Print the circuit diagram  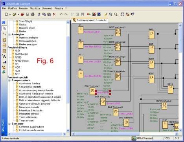point(33,14)
